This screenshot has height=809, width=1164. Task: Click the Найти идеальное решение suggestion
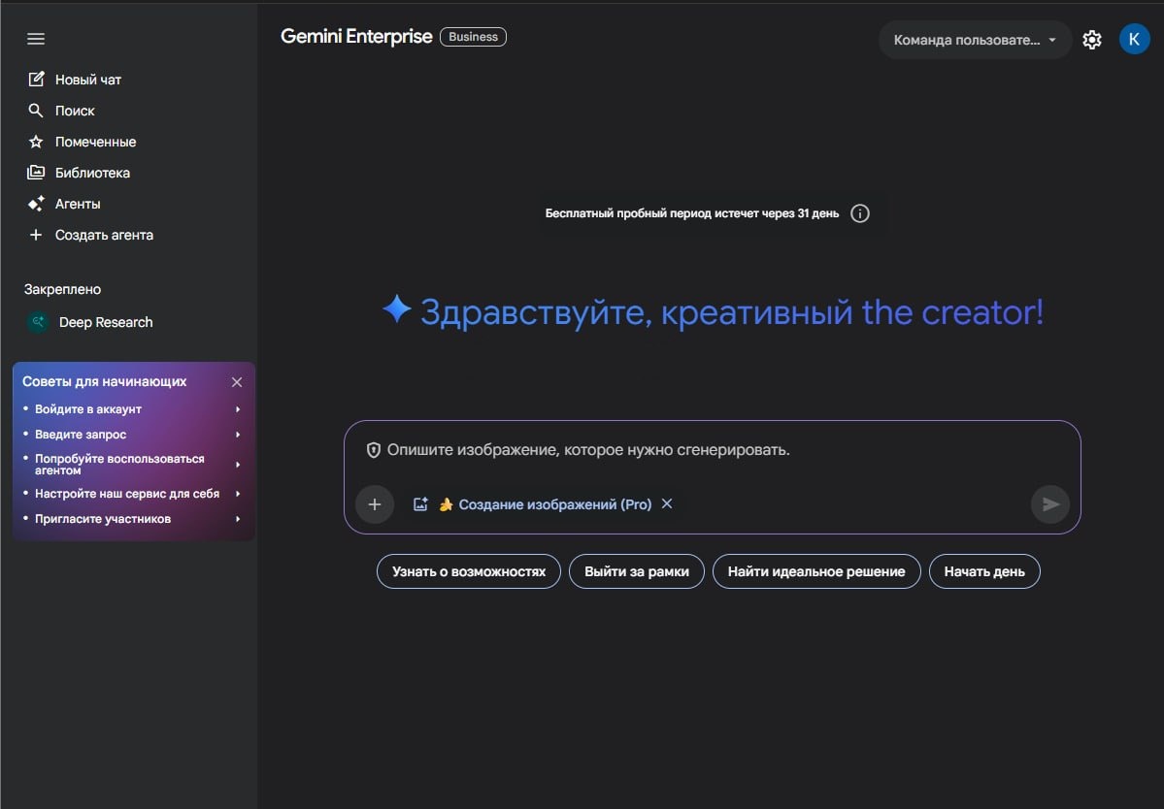click(816, 571)
